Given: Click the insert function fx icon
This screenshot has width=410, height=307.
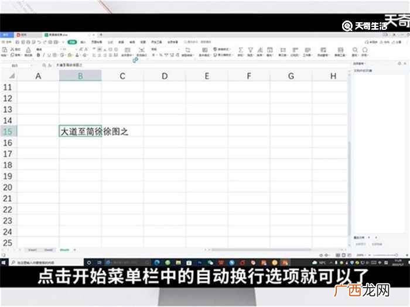Looking at the screenshot, I should (x=50, y=65).
